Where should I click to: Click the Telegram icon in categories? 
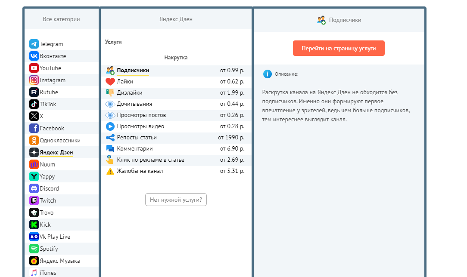coord(34,44)
